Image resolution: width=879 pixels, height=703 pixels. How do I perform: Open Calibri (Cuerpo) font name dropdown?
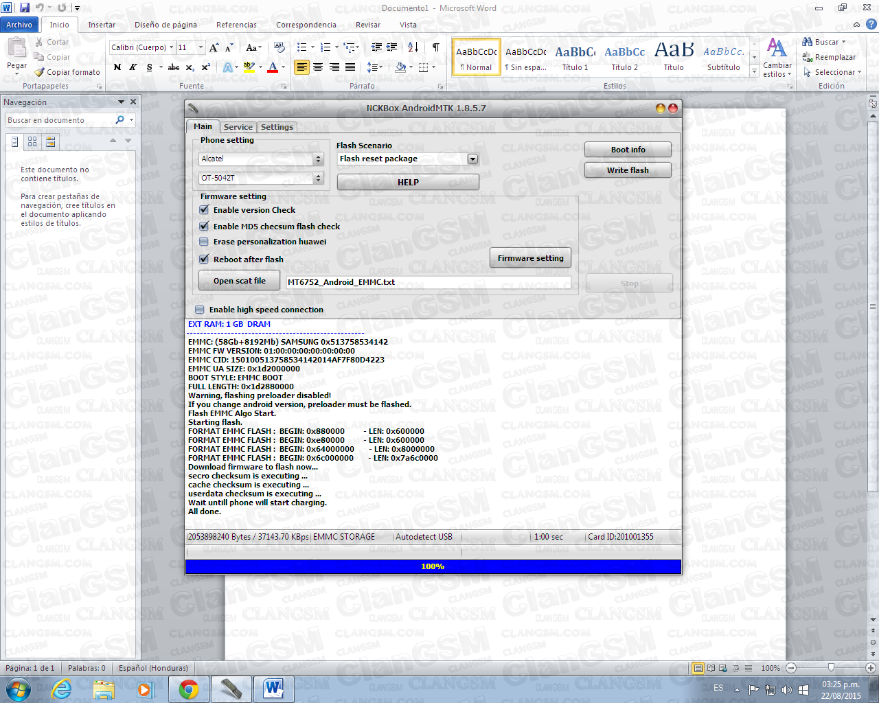point(172,47)
